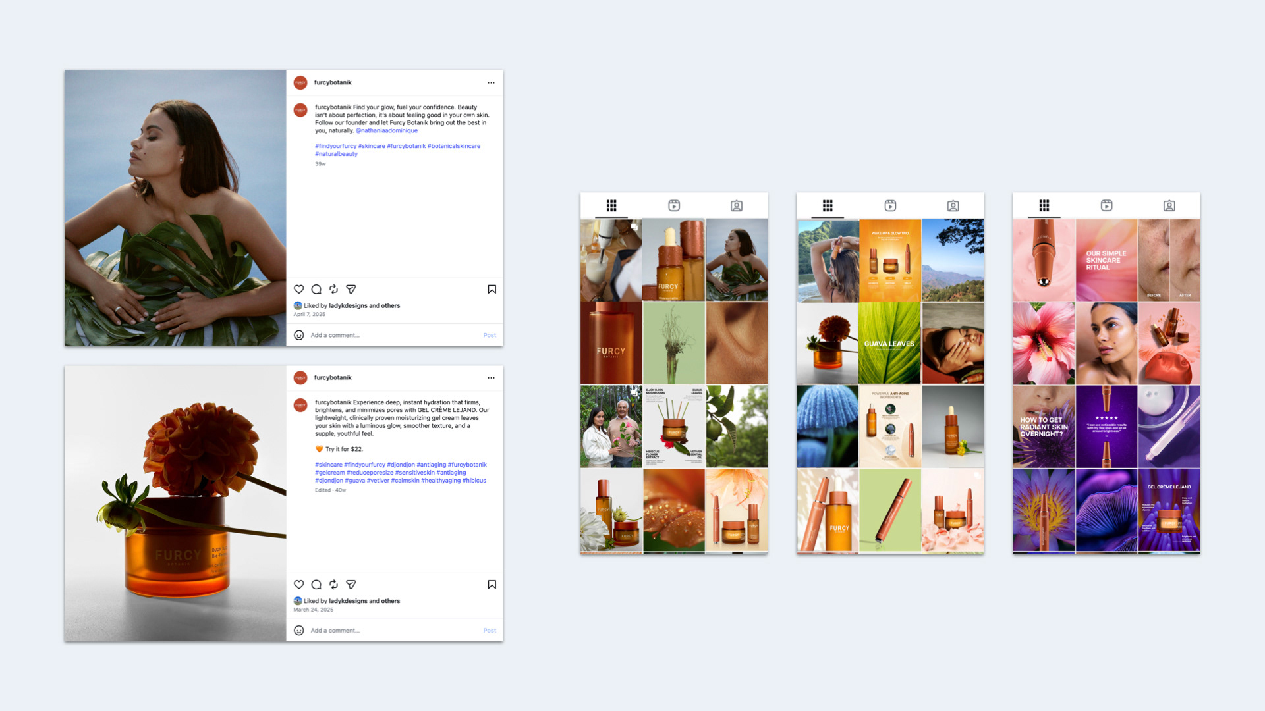Click the #findyourfurcy hashtag in top post
Viewport: 1265px width, 711px height.
335,146
